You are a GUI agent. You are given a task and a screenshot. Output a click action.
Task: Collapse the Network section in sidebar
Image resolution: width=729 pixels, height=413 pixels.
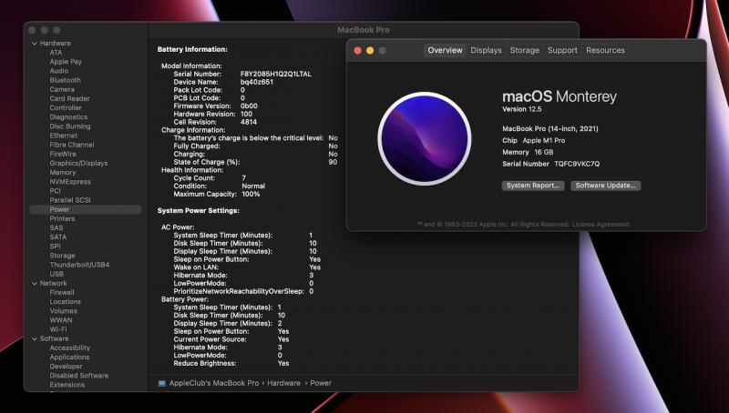click(35, 283)
